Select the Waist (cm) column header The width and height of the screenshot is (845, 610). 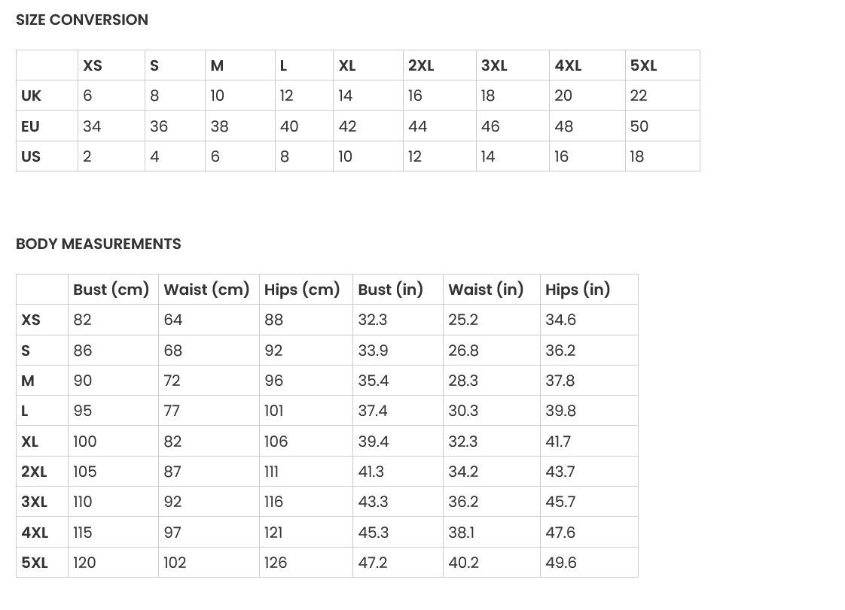click(x=206, y=290)
